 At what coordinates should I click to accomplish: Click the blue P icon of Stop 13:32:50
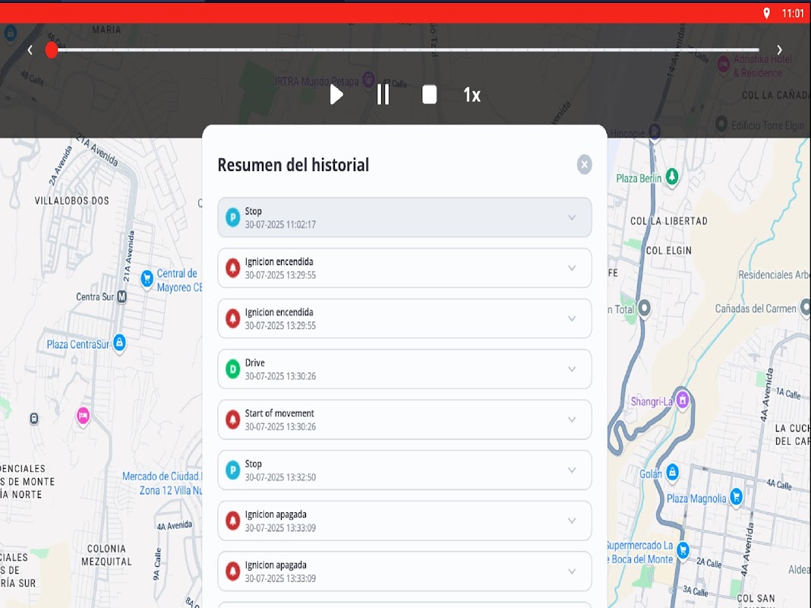click(233, 470)
